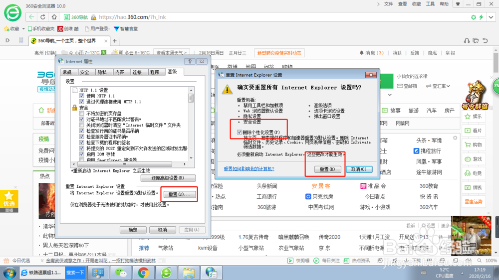Reload the page with refresh icon

[x=42, y=17]
